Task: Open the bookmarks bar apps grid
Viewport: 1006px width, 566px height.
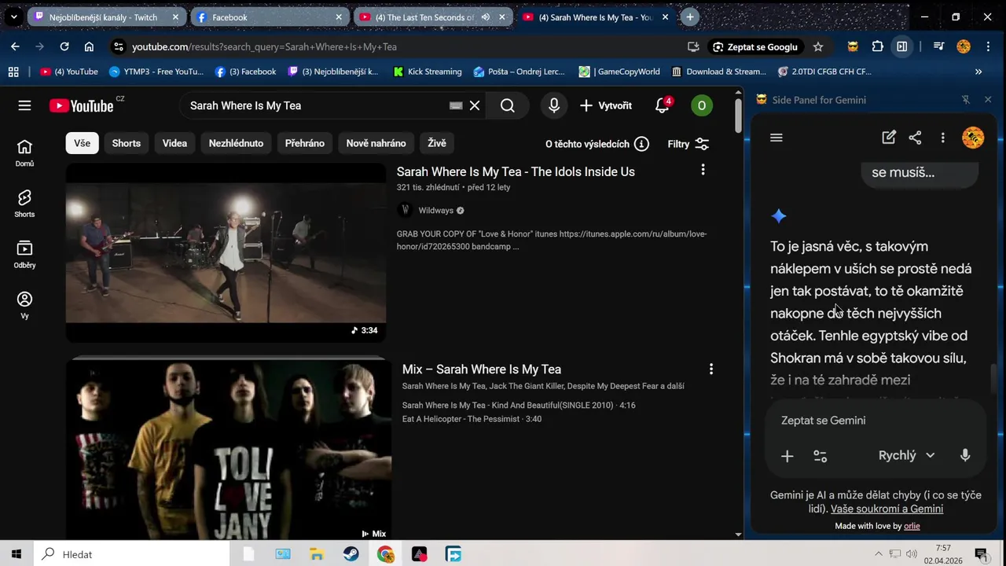Action: [x=13, y=72]
